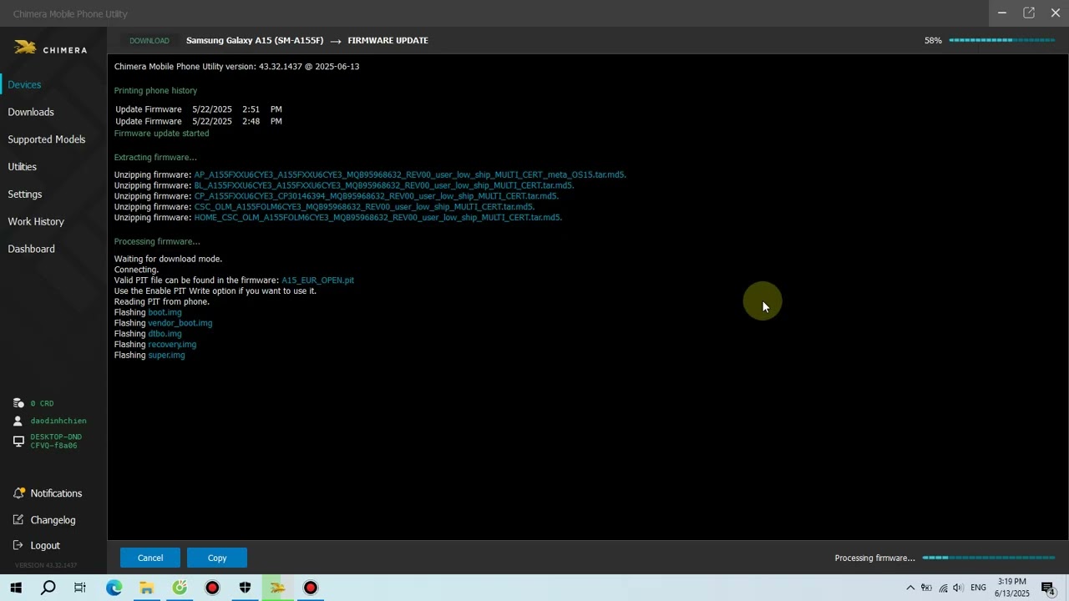
Task: Open Notifications via the bell icon
Action: coord(18,493)
